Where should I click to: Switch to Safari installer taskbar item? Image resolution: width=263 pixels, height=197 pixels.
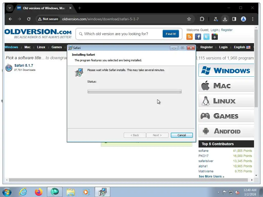[102, 192]
